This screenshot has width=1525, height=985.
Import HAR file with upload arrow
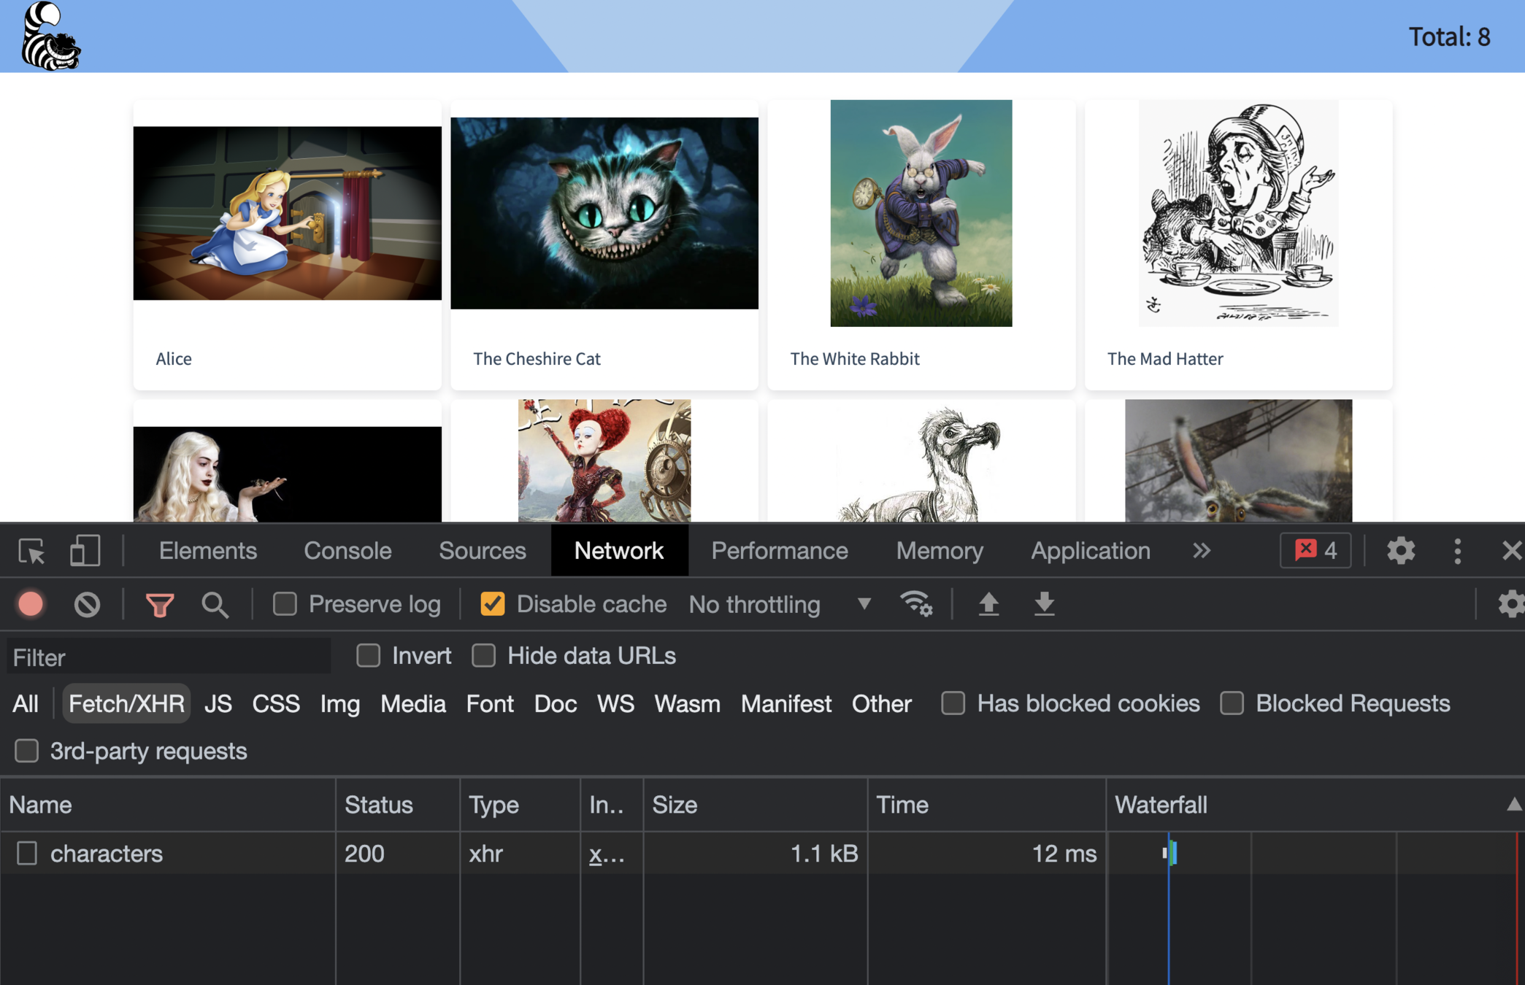click(x=988, y=604)
